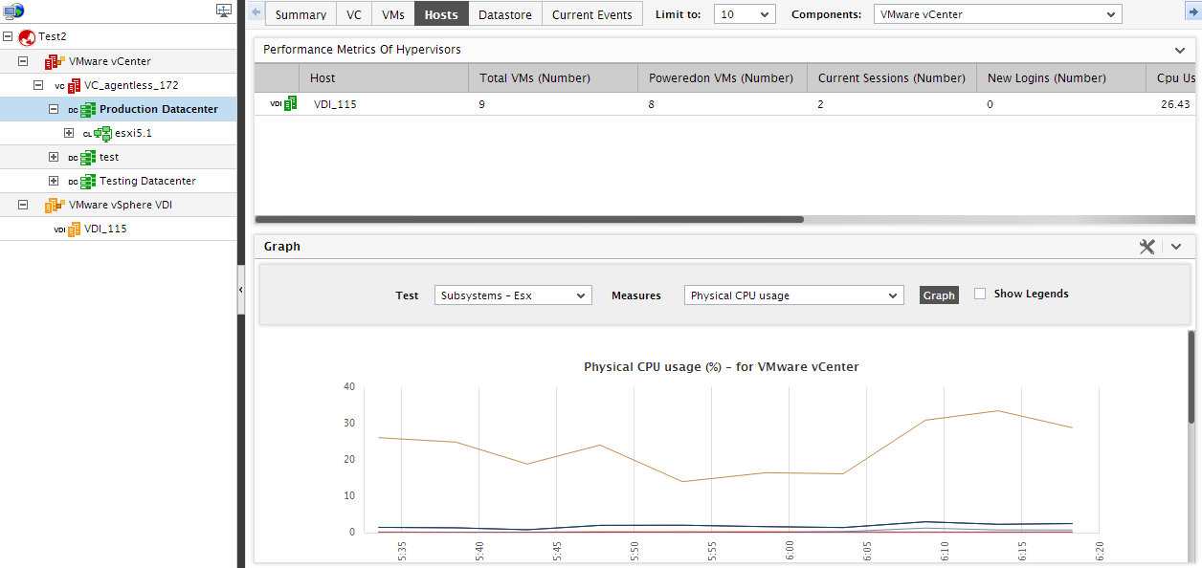Image resolution: width=1202 pixels, height=568 pixels.
Task: Sort by the New Logins (Number) column
Action: [x=1060, y=78]
